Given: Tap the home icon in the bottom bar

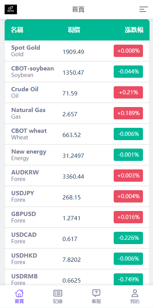Looking at the screenshot, I should tap(19, 293).
